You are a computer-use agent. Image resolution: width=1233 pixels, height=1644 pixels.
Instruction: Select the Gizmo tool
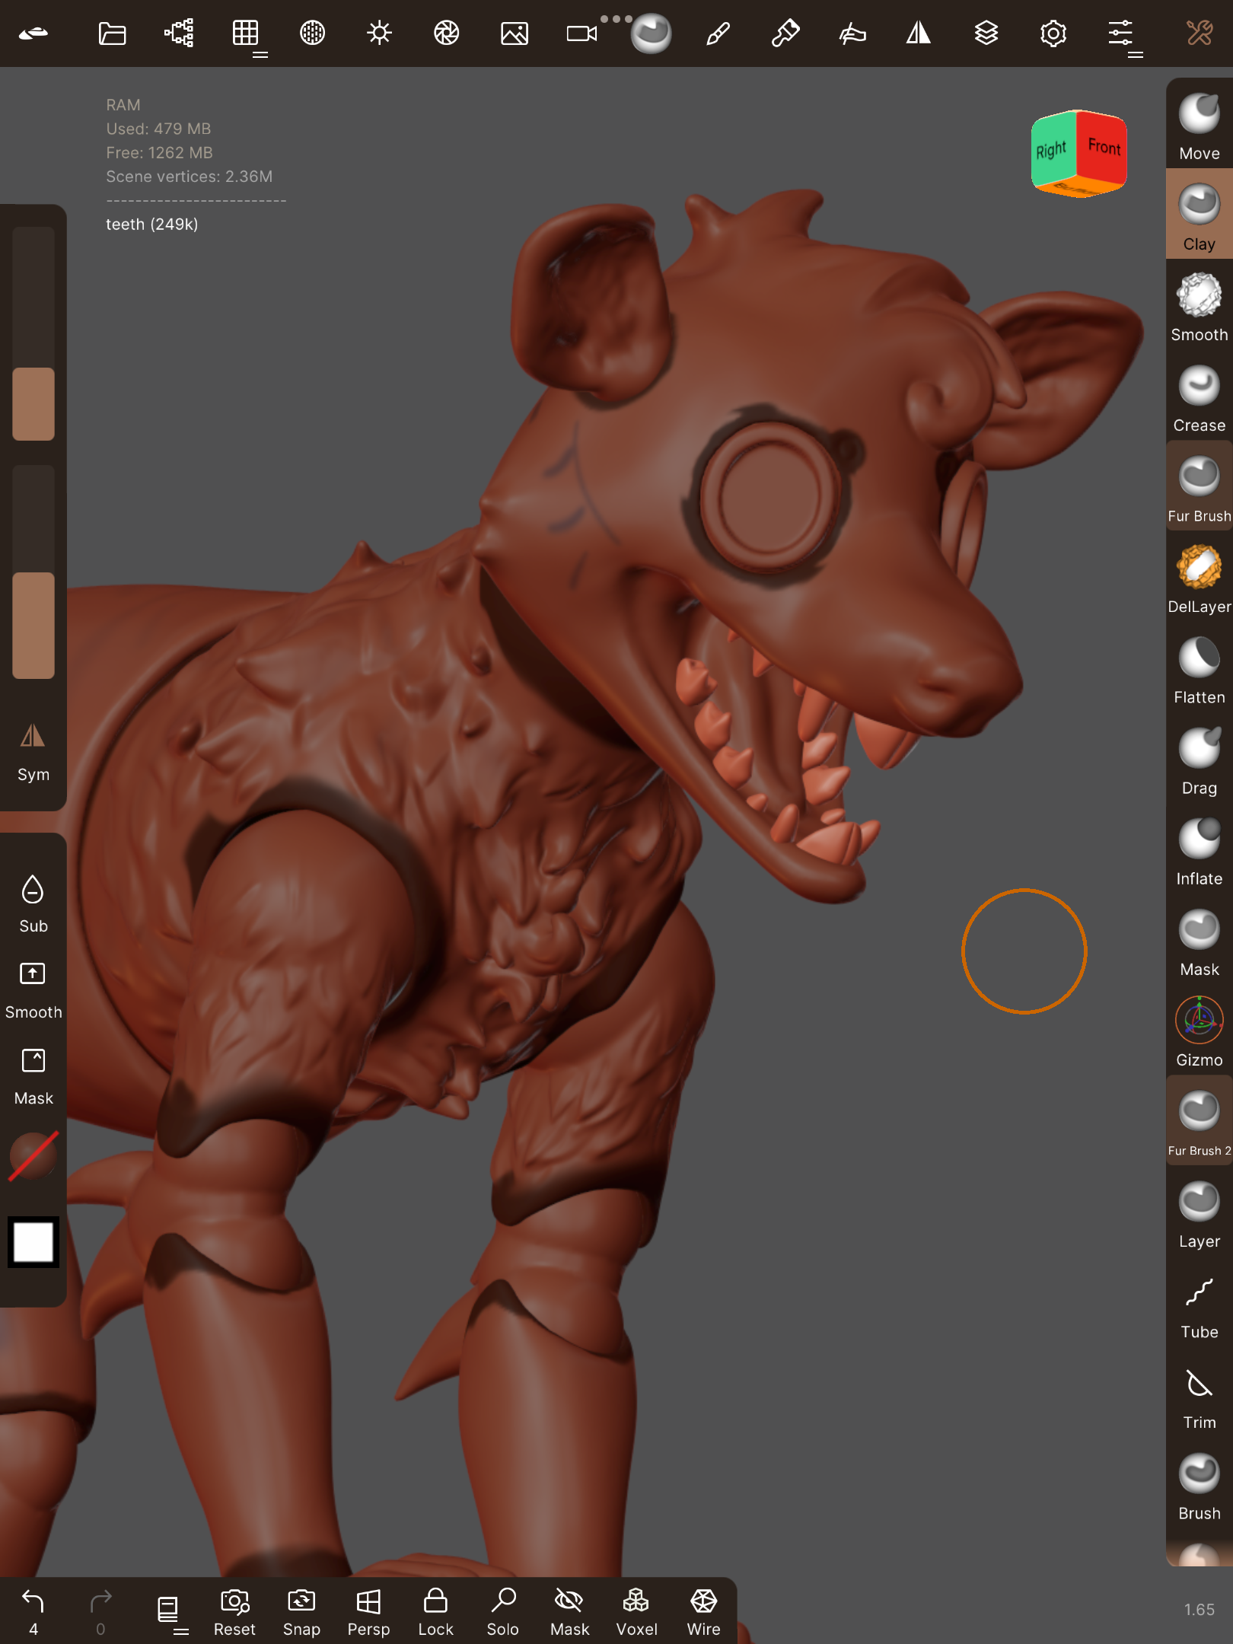pyautogui.click(x=1200, y=1033)
